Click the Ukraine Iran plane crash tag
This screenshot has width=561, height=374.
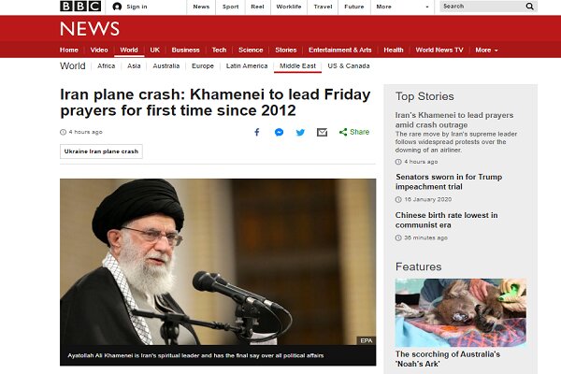101,151
